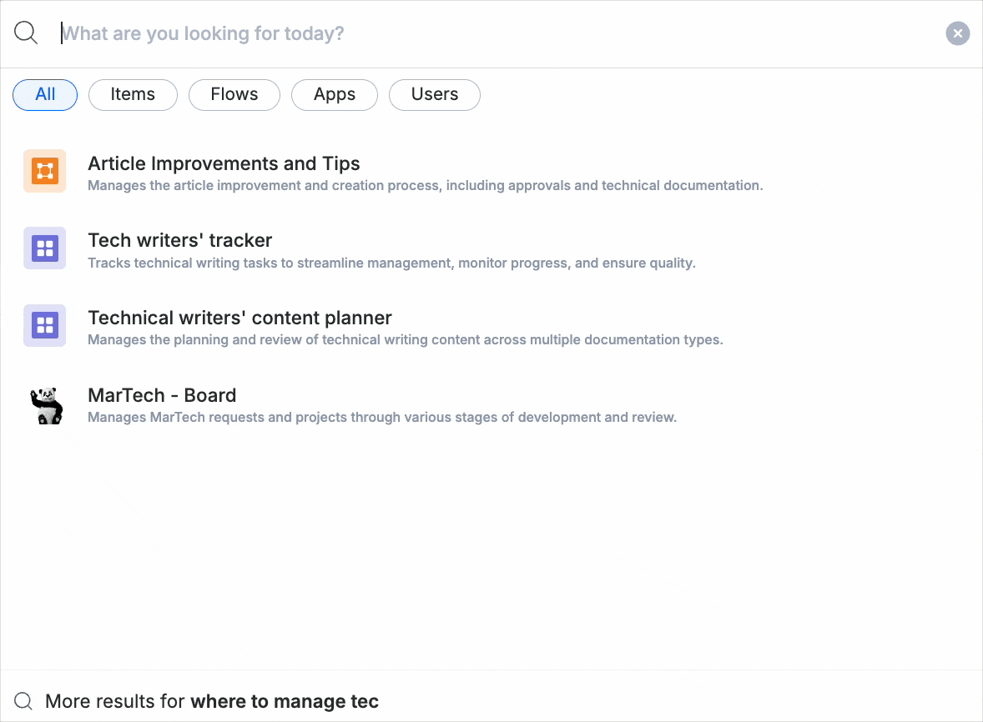Select the Users filter

434,95
